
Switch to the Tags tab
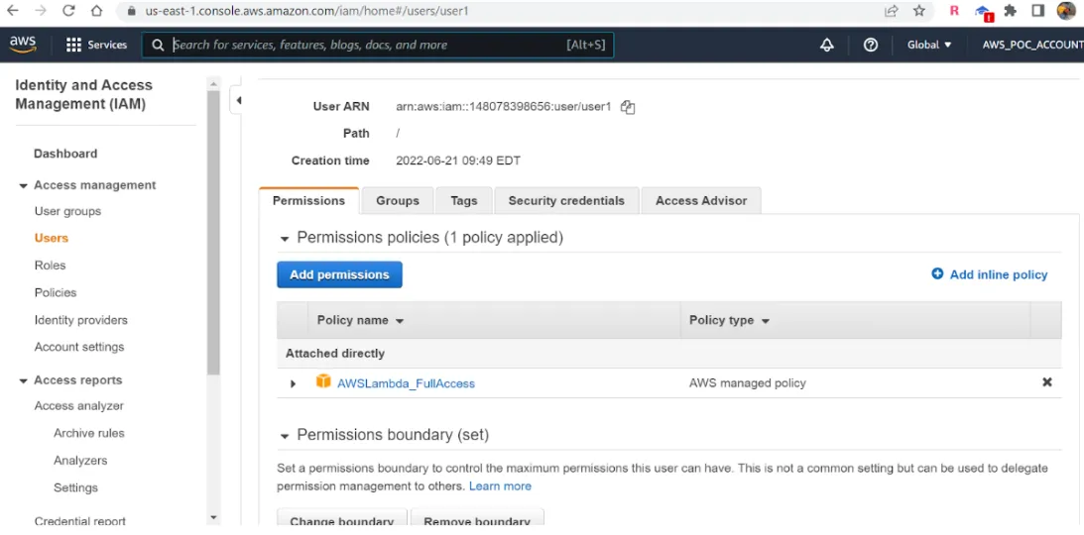464,200
